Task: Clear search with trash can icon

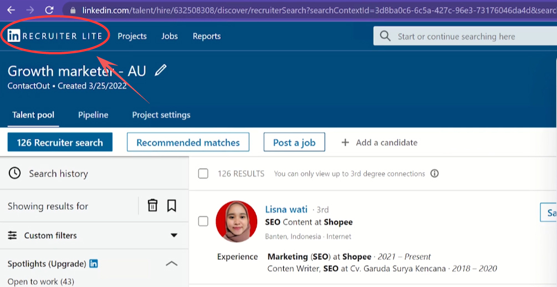Action: [152, 205]
